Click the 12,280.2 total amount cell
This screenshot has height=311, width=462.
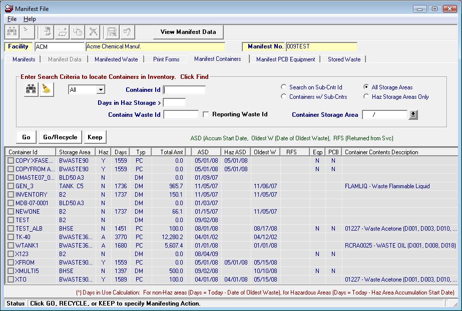click(x=172, y=237)
